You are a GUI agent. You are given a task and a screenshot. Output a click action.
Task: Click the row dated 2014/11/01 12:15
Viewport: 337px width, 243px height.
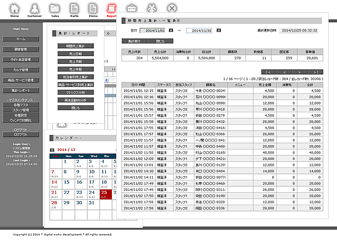[222, 90]
